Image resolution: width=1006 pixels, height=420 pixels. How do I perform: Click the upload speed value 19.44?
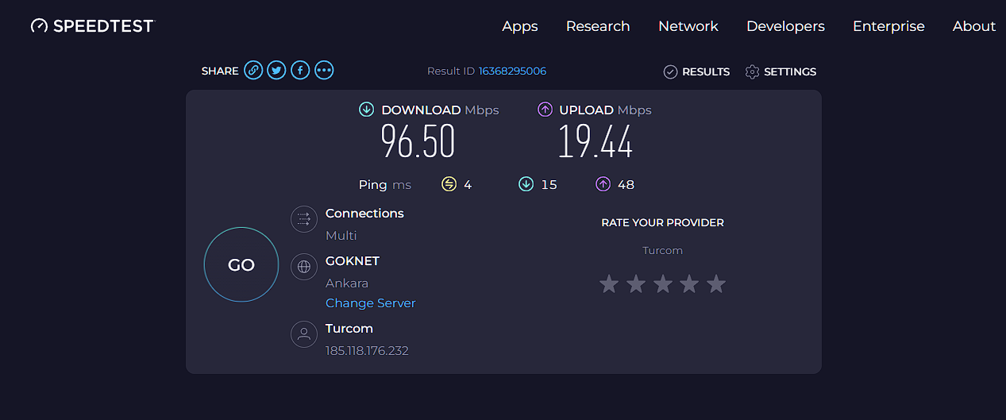[x=596, y=142]
